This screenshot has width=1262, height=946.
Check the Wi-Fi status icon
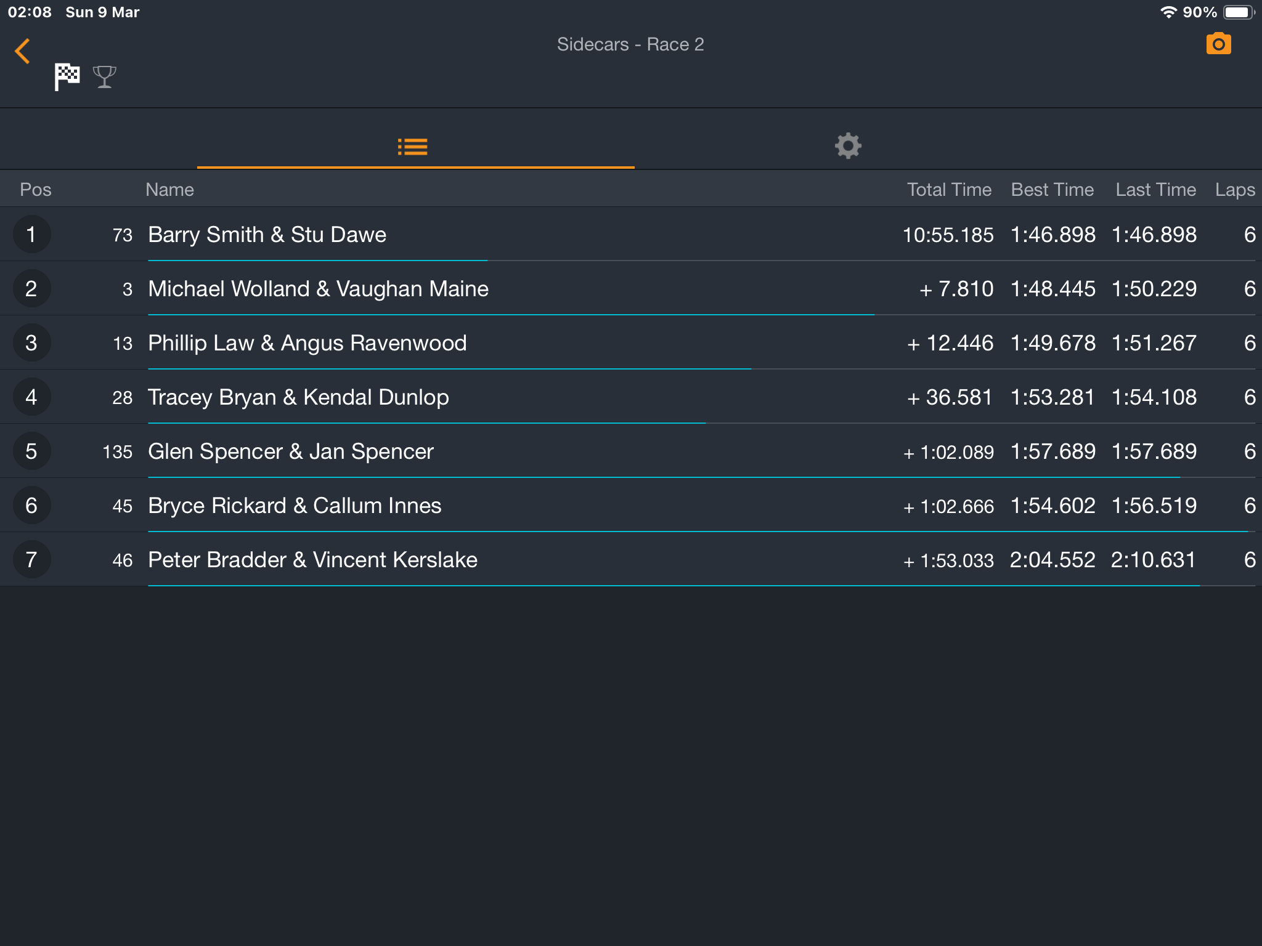click(1168, 12)
